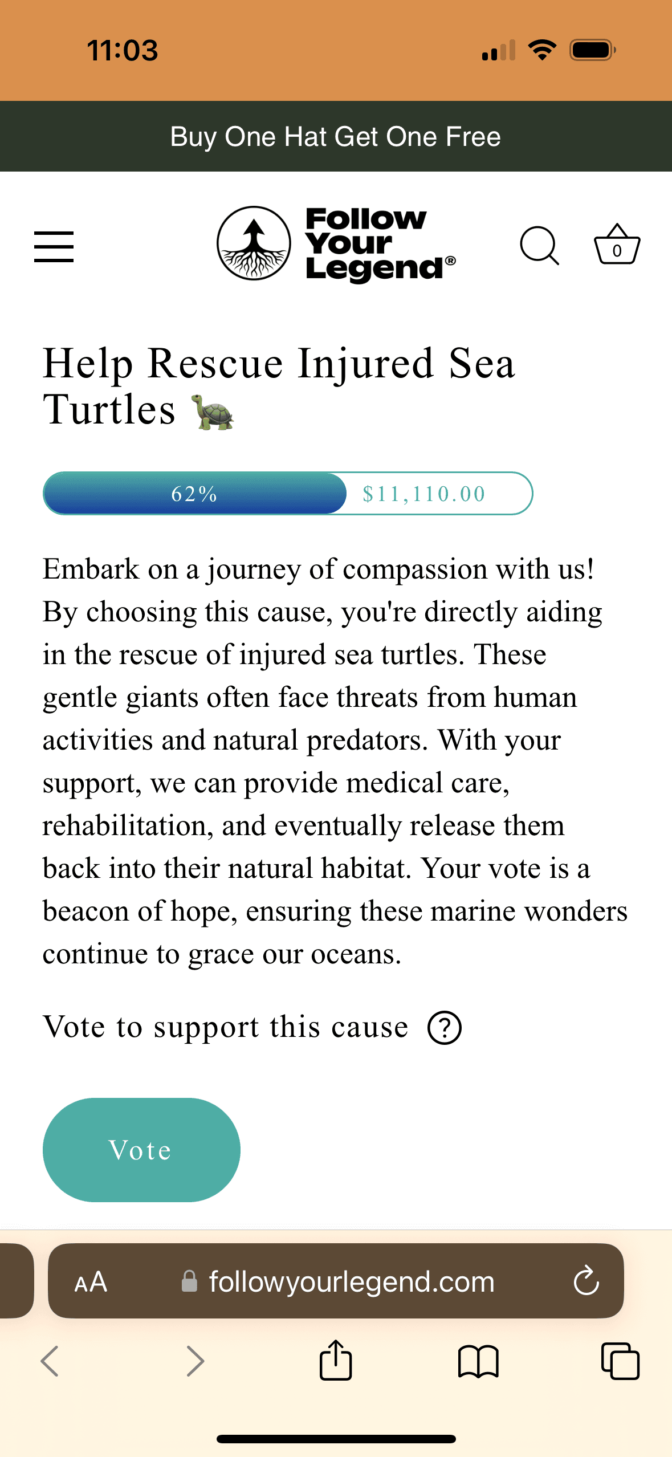This screenshot has height=1457, width=672.
Task: Open Safari bookmarks book icon
Action: tap(478, 1361)
